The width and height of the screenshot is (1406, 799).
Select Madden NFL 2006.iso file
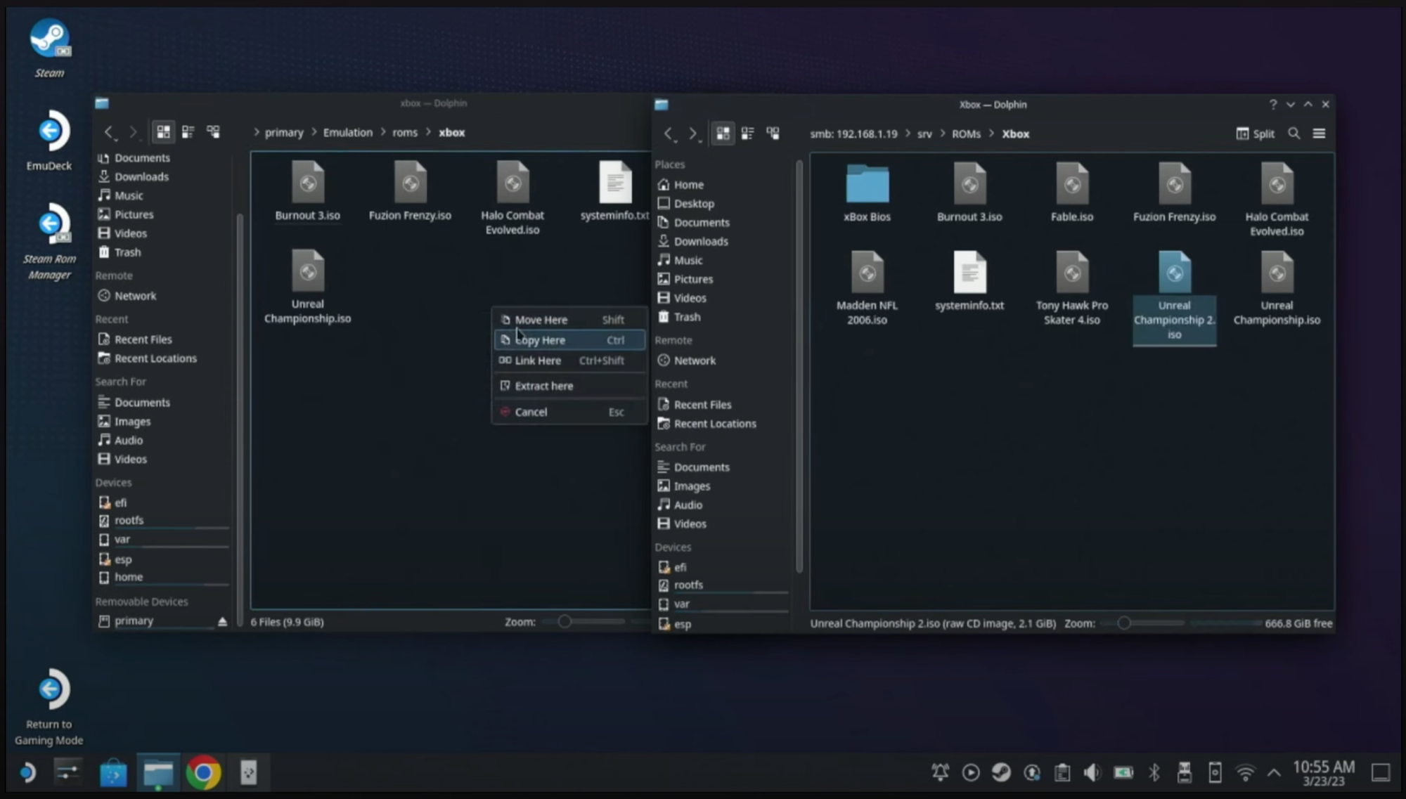point(867,288)
